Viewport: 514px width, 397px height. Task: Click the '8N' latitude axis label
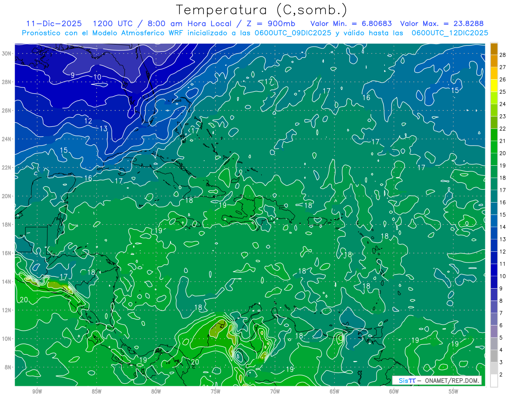pyautogui.click(x=8, y=367)
